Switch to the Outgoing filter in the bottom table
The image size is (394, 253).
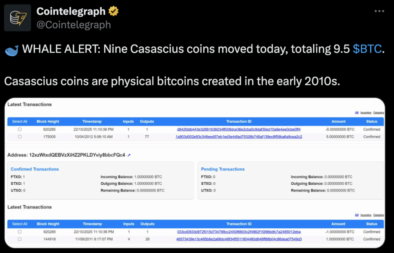tap(379, 215)
